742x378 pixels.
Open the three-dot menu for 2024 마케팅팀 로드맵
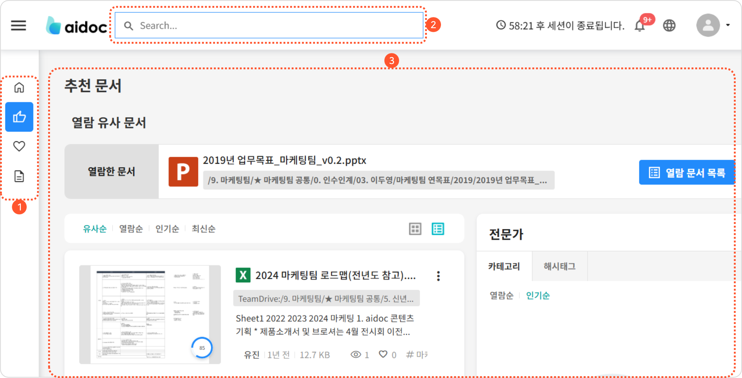pyautogui.click(x=438, y=276)
